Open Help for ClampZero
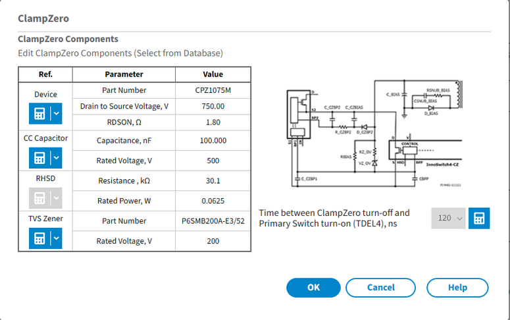Viewport: 510px width, 320px height. (x=457, y=288)
